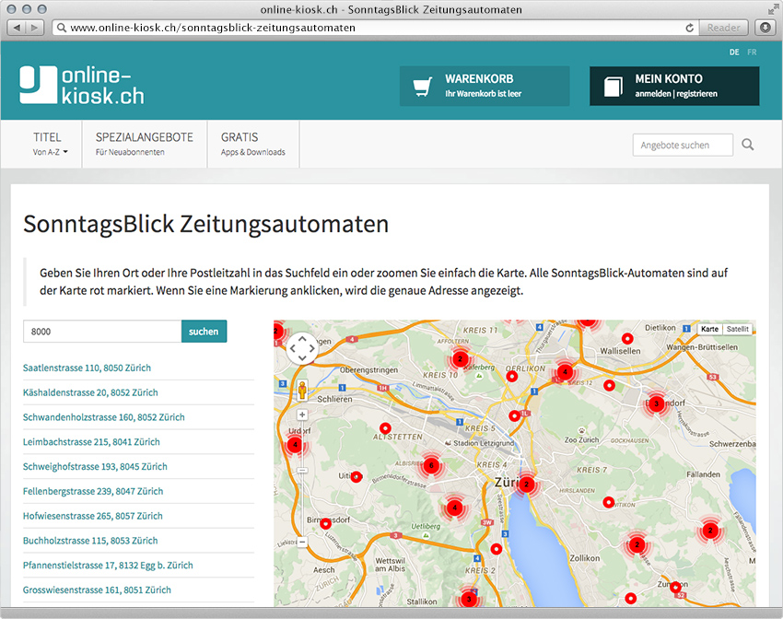Viewport: 783px width, 619px height.
Task: Open the Warenkorb shopping cart
Action: [485, 86]
